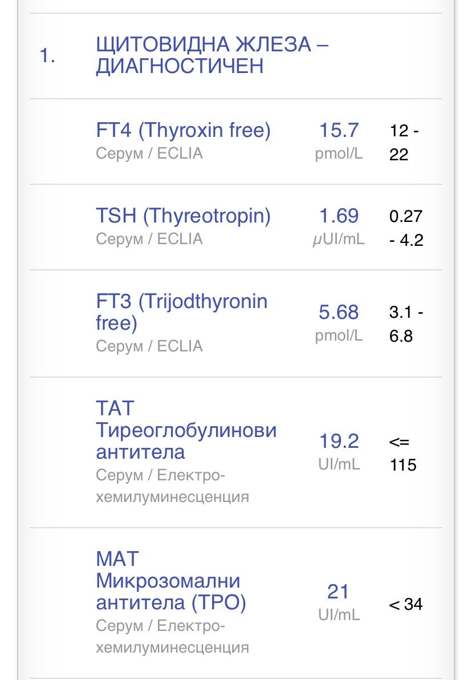Open the FT4 (Thyroxin free) test

point(183,131)
